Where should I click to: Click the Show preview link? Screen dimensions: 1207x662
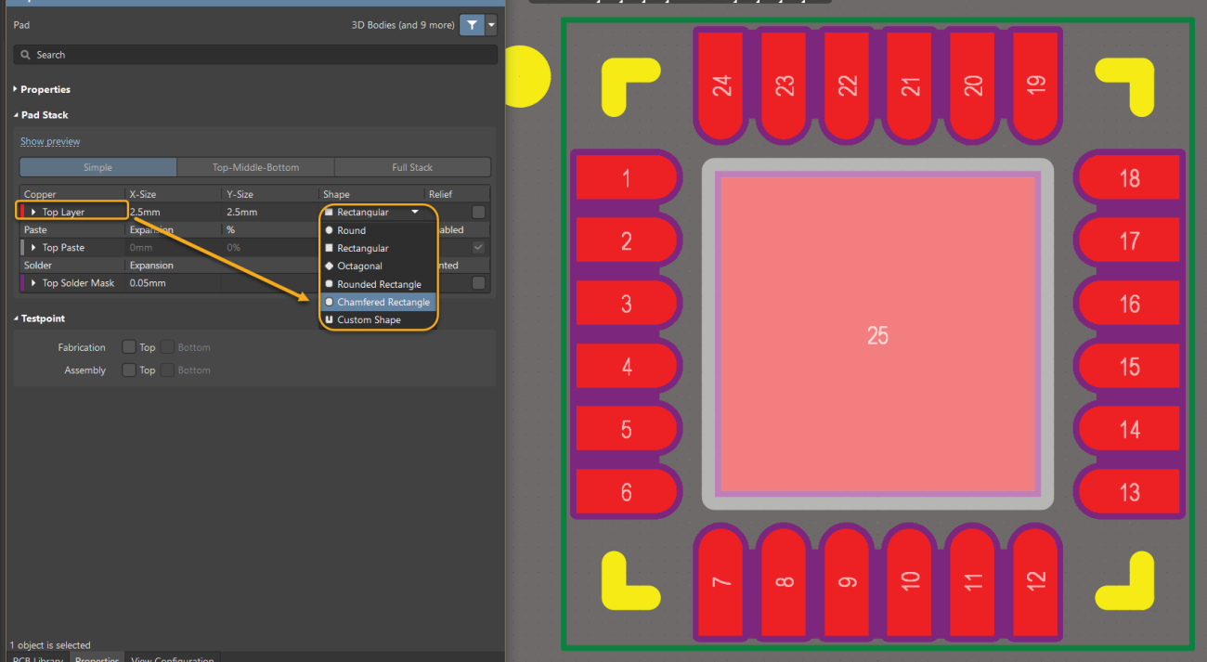pyautogui.click(x=49, y=140)
